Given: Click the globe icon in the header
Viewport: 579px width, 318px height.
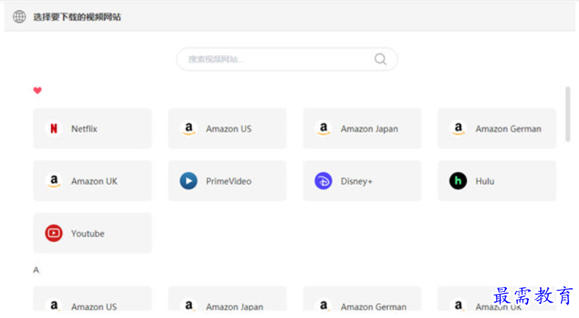Looking at the screenshot, I should tap(19, 17).
